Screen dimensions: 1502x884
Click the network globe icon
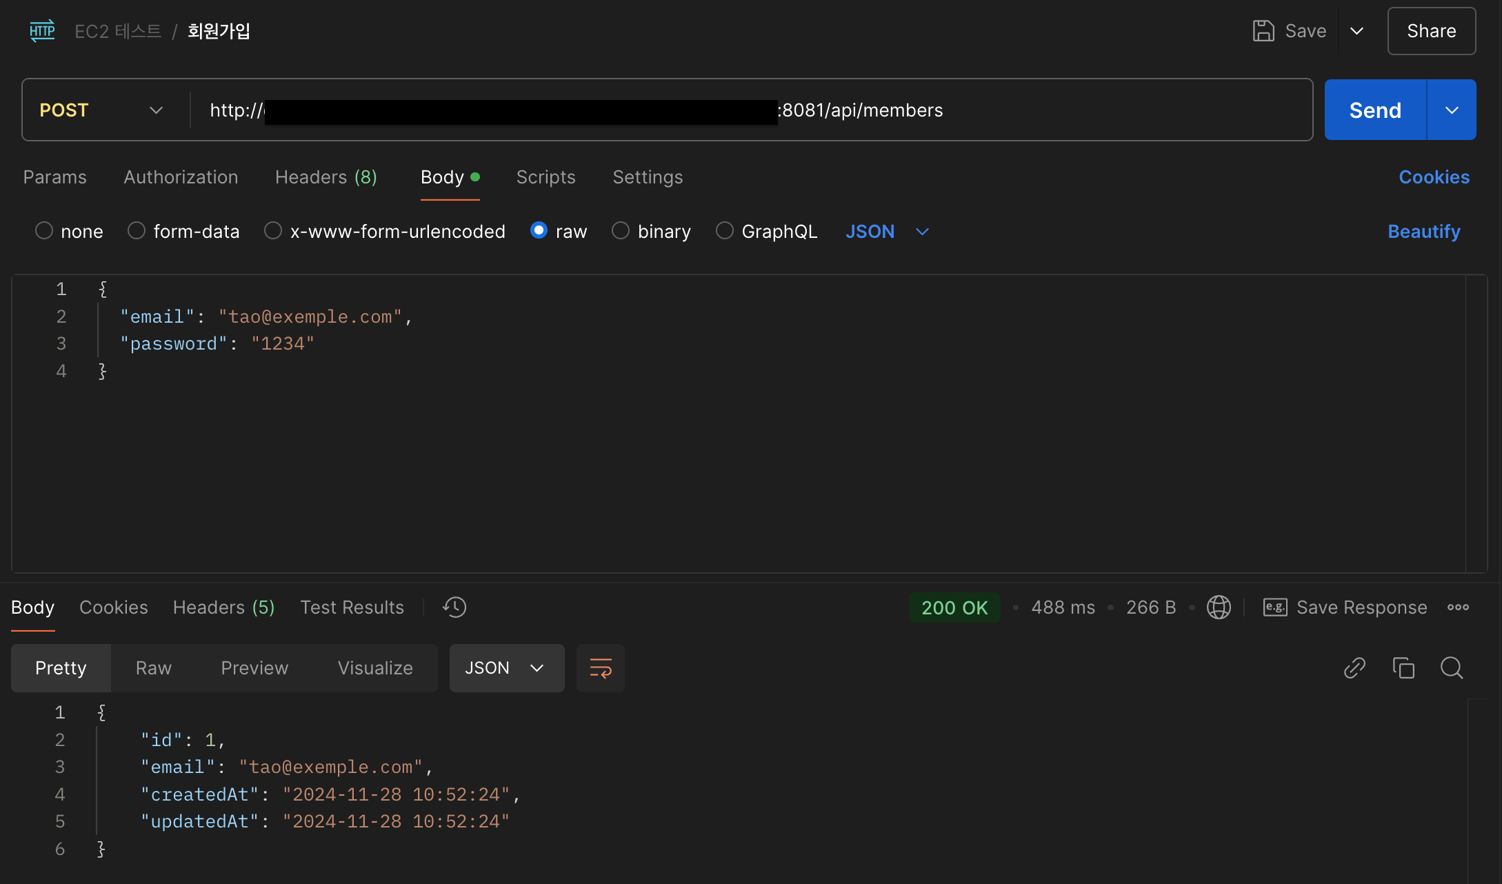coord(1219,607)
